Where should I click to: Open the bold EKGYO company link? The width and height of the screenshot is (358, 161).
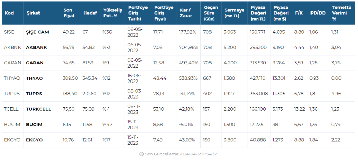pyautogui.click(x=34, y=140)
